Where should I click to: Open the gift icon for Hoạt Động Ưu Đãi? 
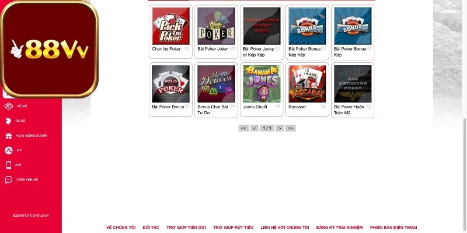9,136
